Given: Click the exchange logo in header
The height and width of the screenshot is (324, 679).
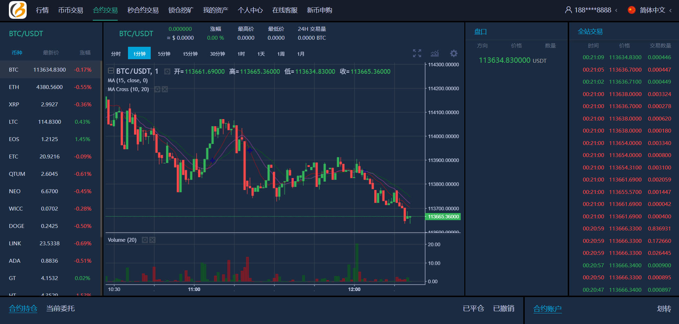Looking at the screenshot, I should click(18, 10).
